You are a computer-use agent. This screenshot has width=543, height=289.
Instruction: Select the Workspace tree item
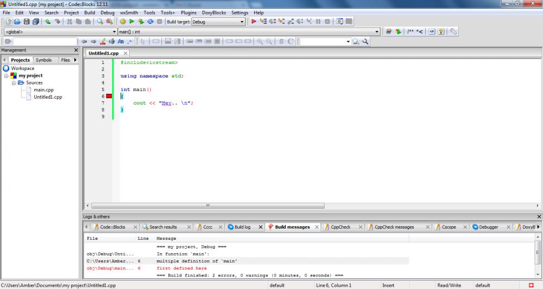[22, 68]
